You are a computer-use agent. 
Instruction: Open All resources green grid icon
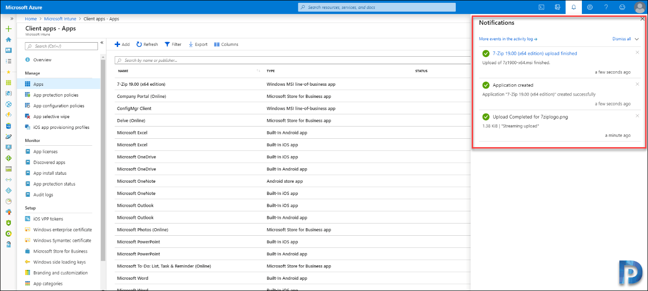pos(8,82)
